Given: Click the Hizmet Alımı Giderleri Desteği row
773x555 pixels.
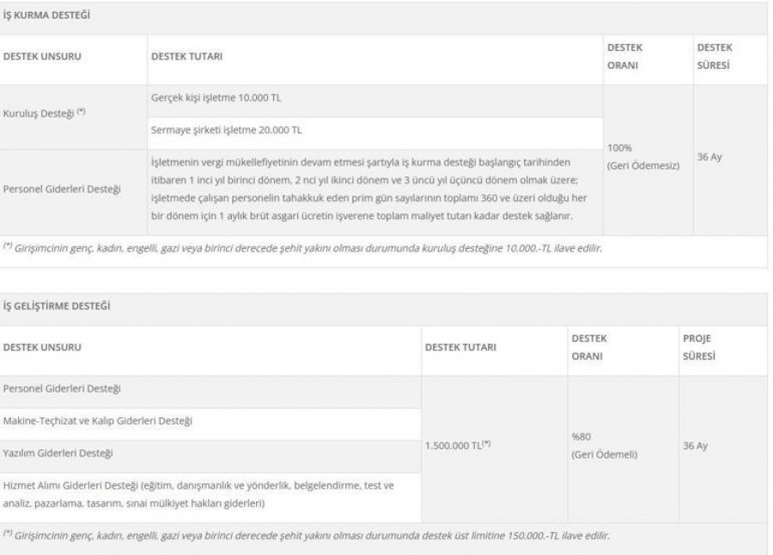Looking at the screenshot, I should [198, 494].
